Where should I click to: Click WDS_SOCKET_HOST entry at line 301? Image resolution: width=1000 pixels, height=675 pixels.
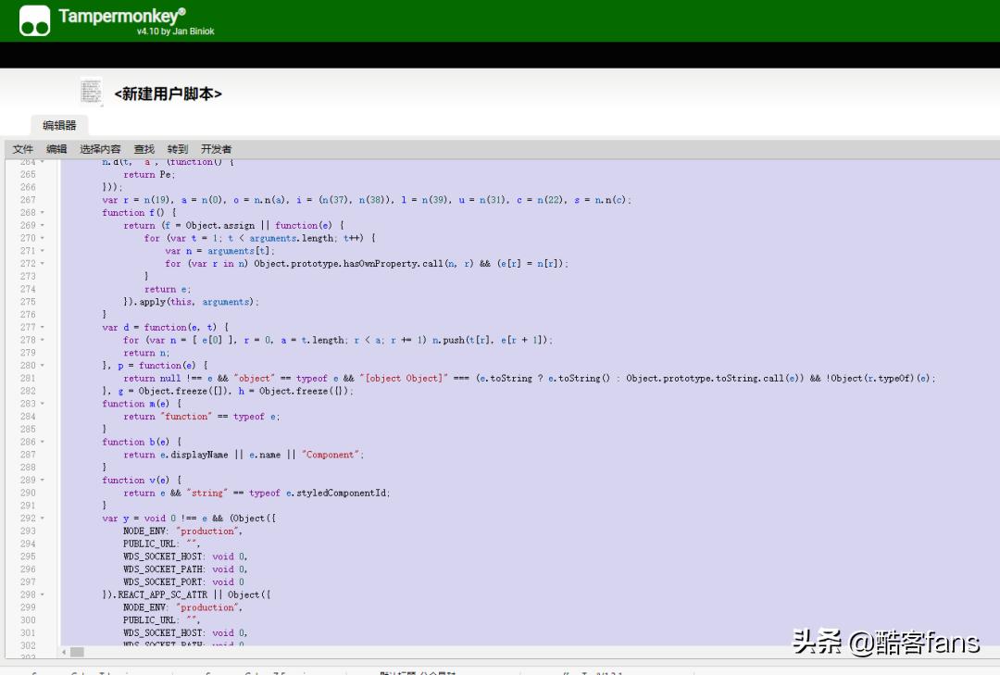pos(185,633)
